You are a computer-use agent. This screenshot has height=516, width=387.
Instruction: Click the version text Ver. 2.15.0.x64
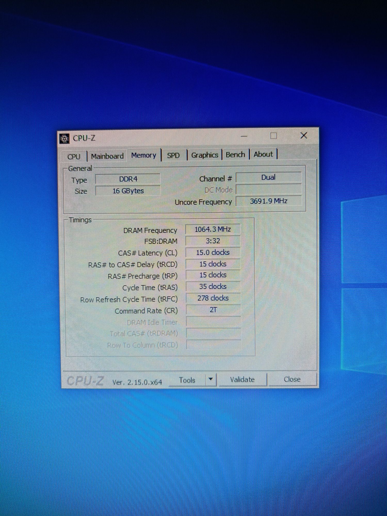coord(137,382)
